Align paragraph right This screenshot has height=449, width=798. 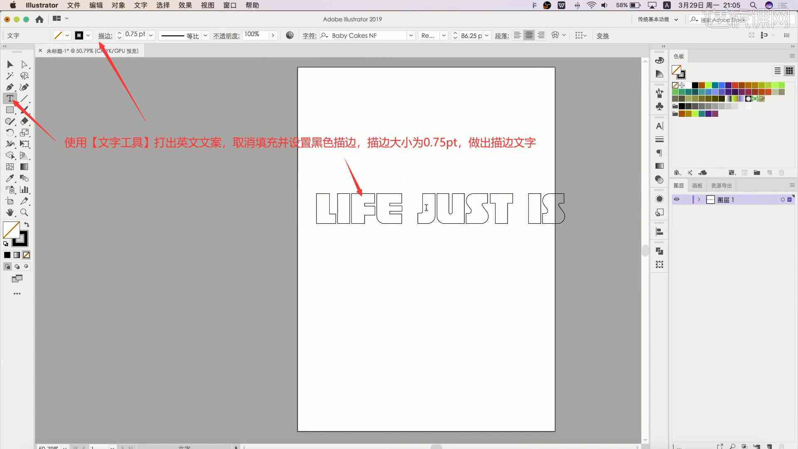(541, 35)
